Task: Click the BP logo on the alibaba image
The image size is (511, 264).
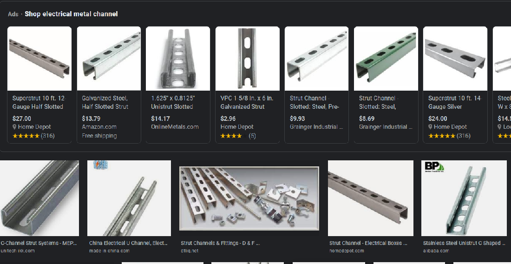Action: click(x=434, y=166)
